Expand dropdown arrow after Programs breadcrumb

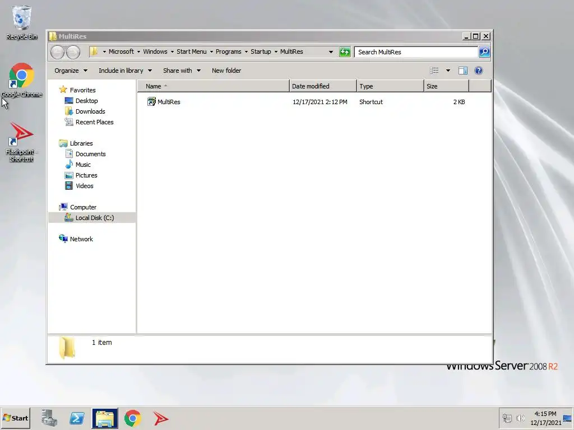pos(246,52)
